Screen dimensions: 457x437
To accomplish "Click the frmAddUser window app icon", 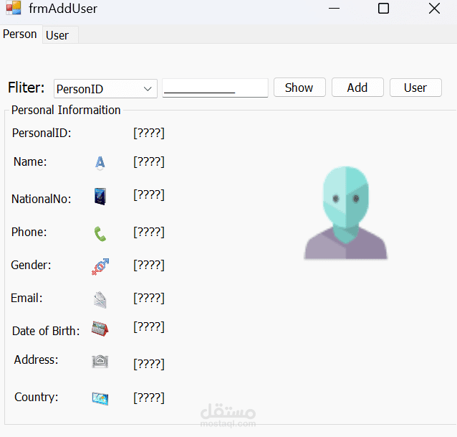I will (14, 8).
